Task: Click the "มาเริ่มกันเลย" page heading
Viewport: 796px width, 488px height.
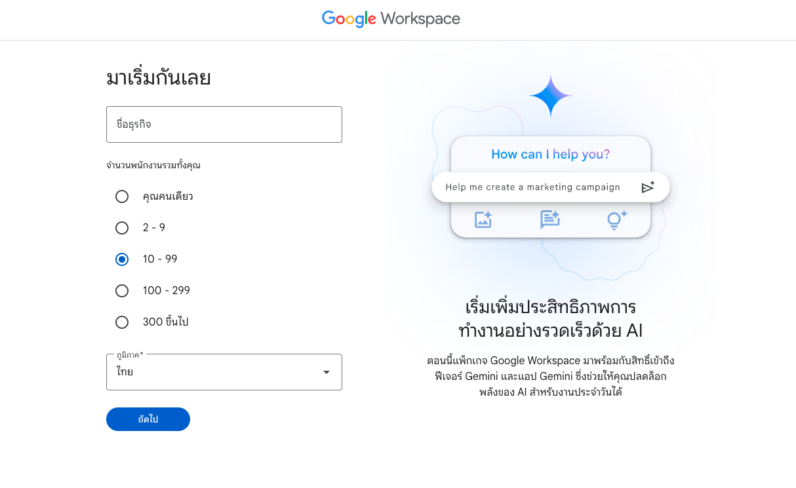Action: tap(158, 79)
